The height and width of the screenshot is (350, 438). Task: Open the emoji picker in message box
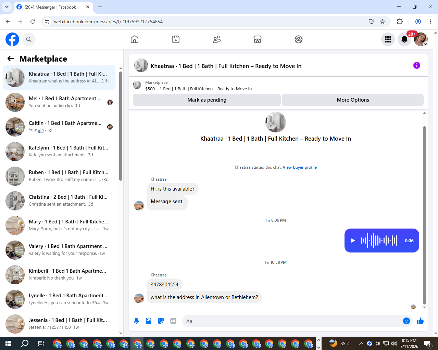(x=406, y=321)
